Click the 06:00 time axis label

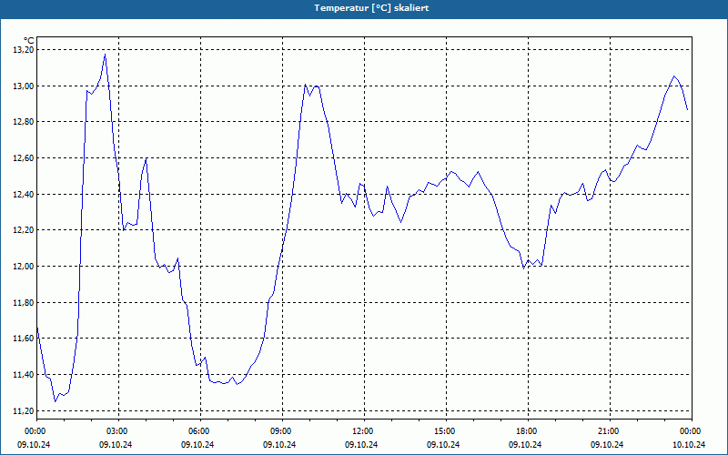pos(200,430)
